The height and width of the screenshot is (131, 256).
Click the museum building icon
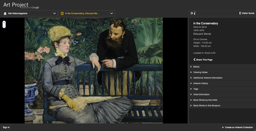coord(5,13)
